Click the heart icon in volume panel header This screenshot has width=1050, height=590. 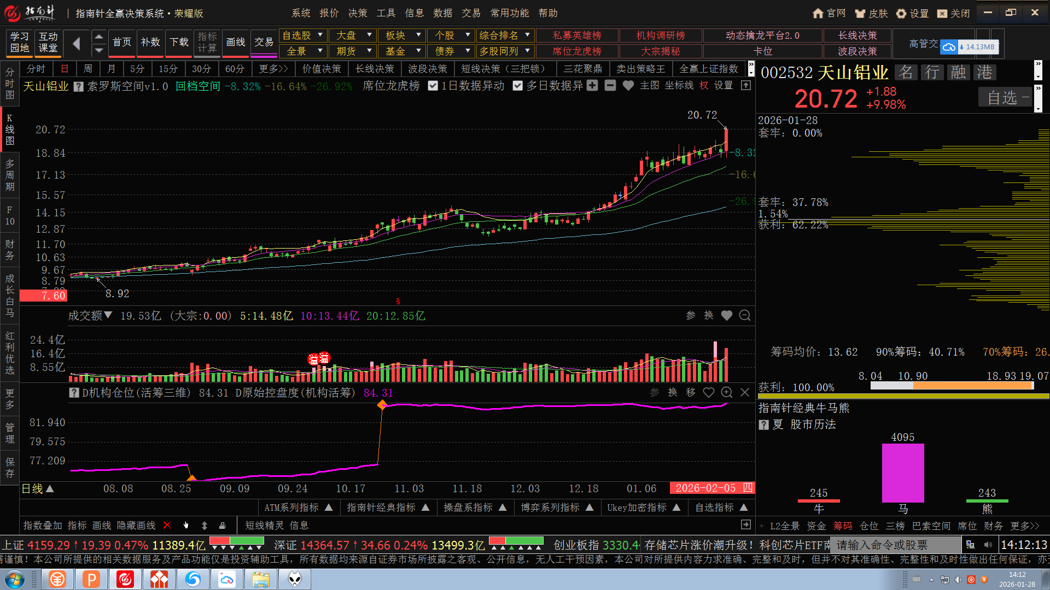coord(727,315)
